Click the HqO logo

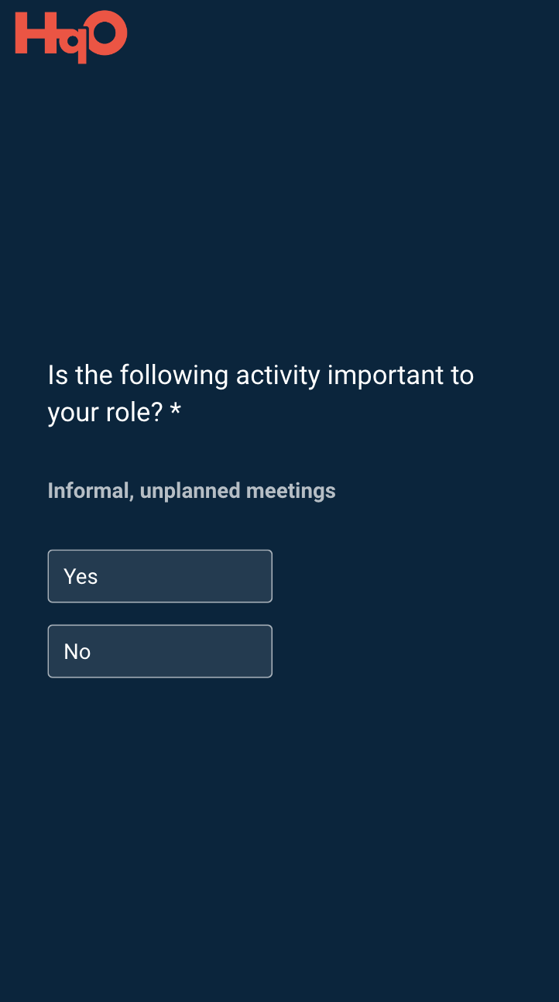71,36
